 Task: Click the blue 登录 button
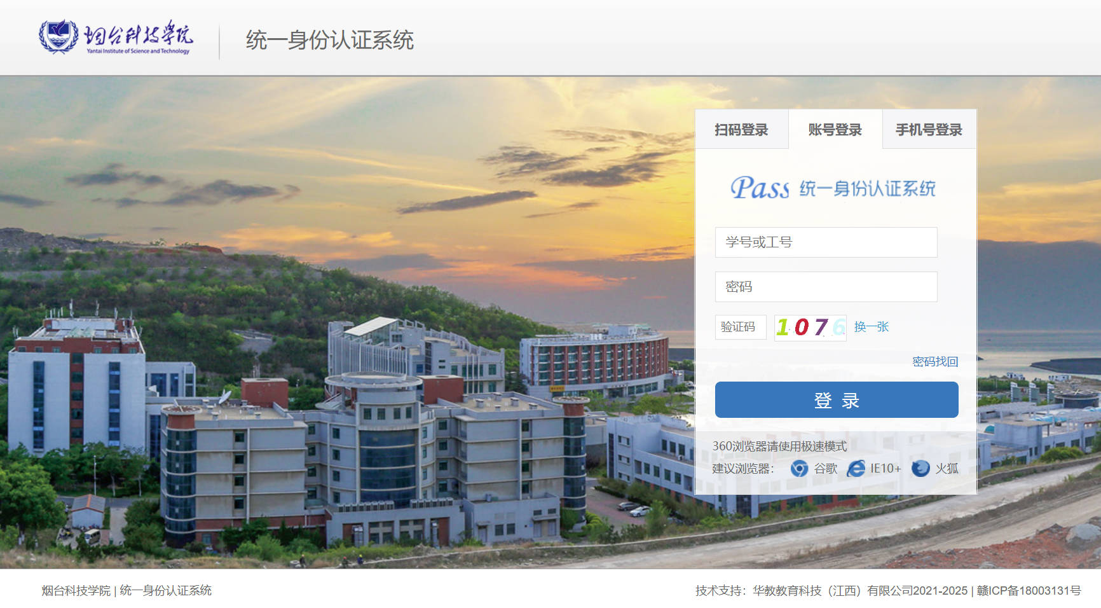(837, 400)
